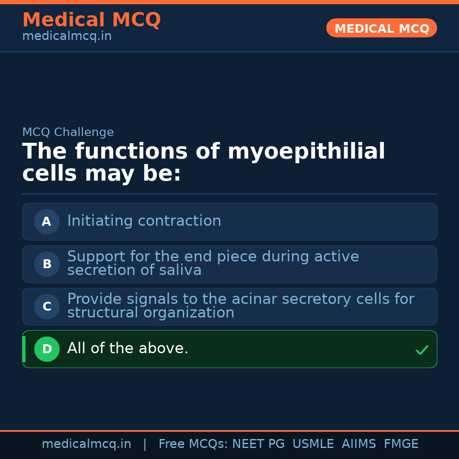
Task: Click the Medical MCQ header title
Action: 91,20
